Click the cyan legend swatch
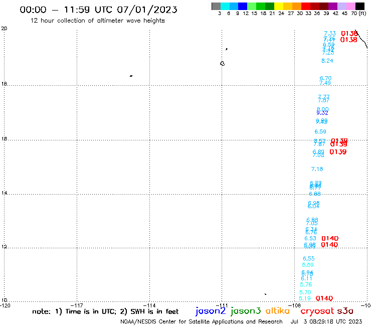Screen dimensions: 371x326 (x=225, y=6)
